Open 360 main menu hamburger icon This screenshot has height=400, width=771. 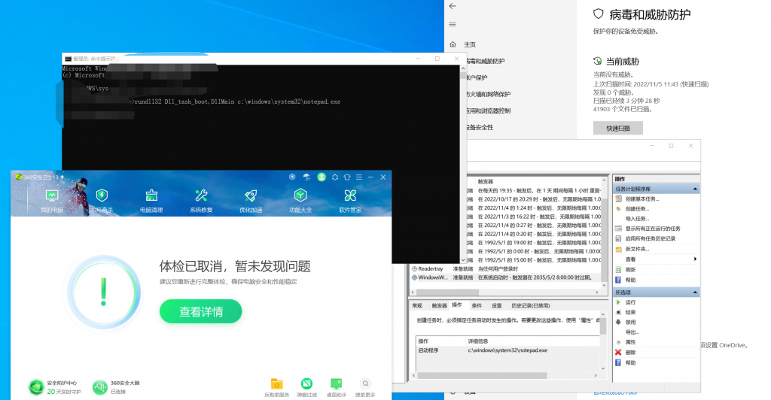pos(359,177)
